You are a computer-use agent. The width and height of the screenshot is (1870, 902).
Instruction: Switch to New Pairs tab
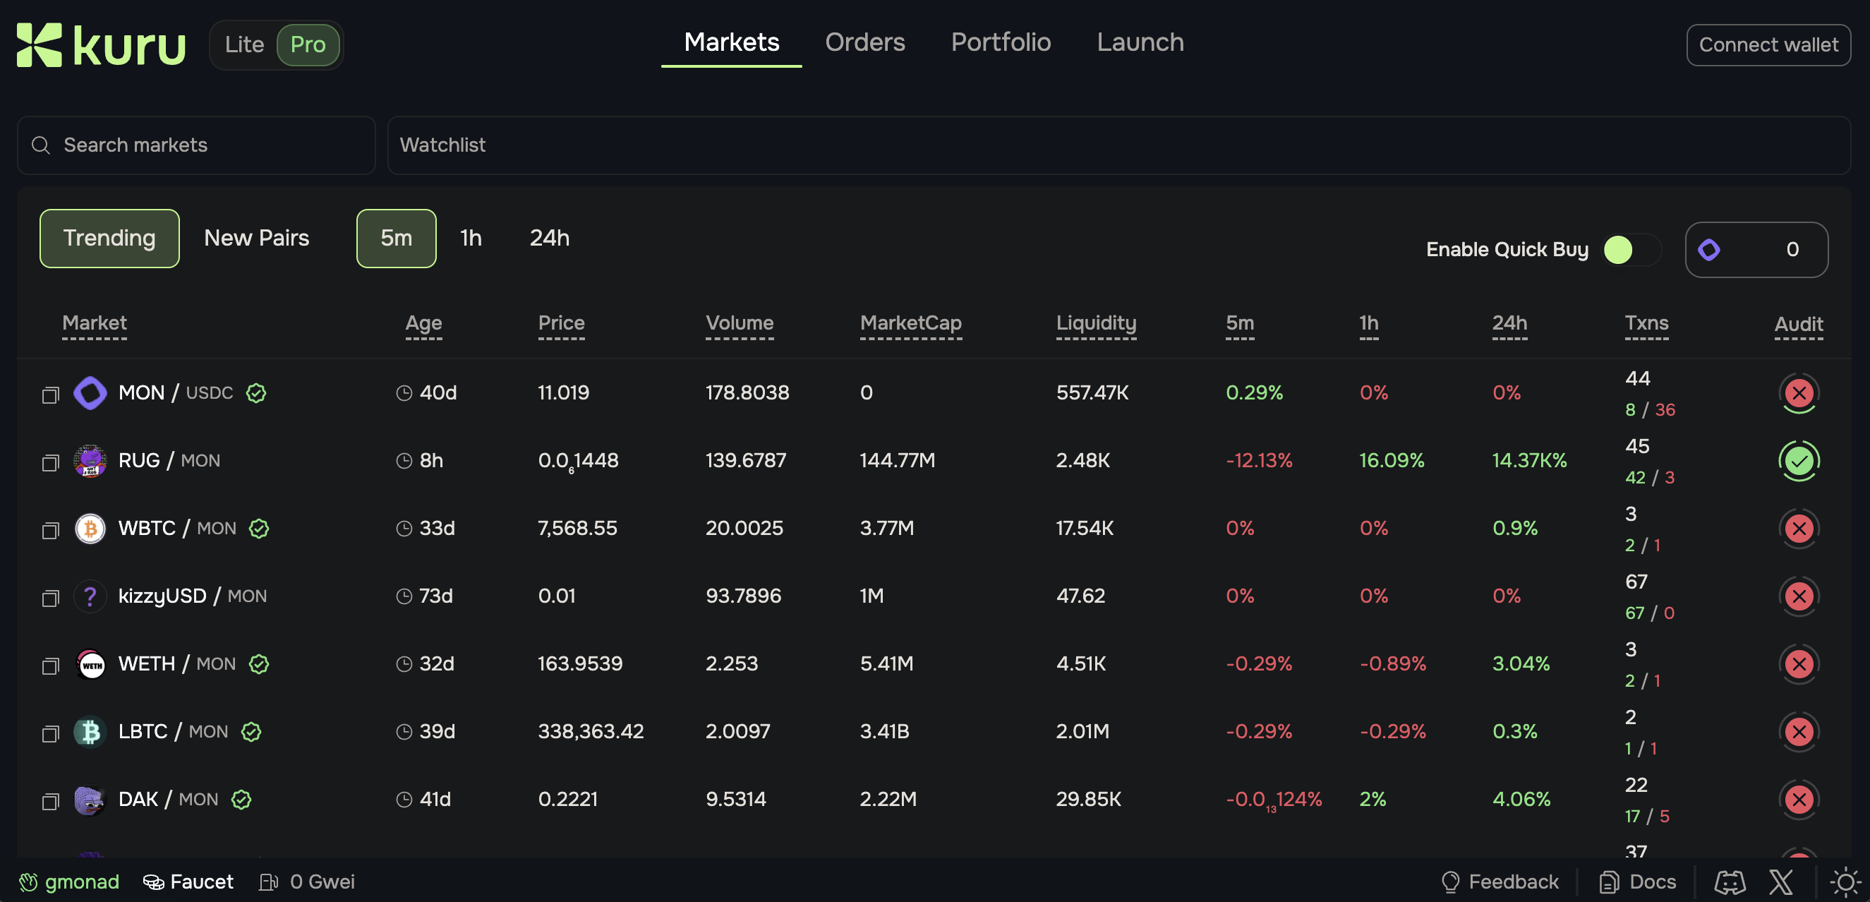[256, 239]
